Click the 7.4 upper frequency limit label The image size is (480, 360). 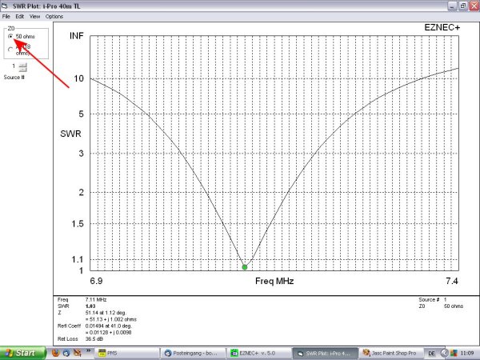(452, 281)
